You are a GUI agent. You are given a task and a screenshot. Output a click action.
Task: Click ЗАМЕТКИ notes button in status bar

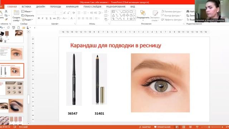[x=145, y=127]
